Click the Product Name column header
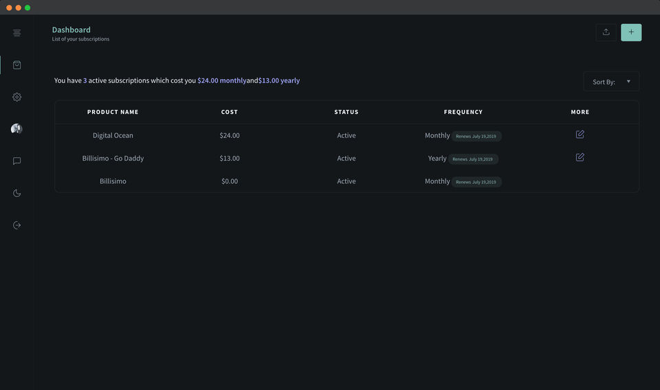 click(x=113, y=112)
